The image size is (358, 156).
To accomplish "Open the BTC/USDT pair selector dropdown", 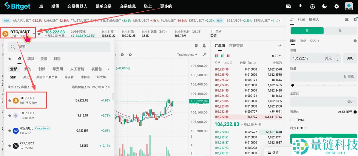I will tap(18, 34).
